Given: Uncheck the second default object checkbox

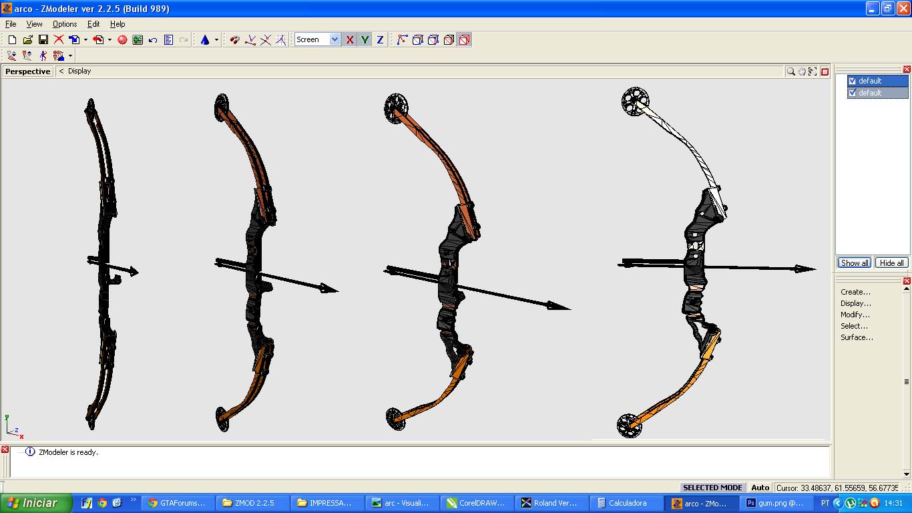Looking at the screenshot, I should click(x=852, y=93).
